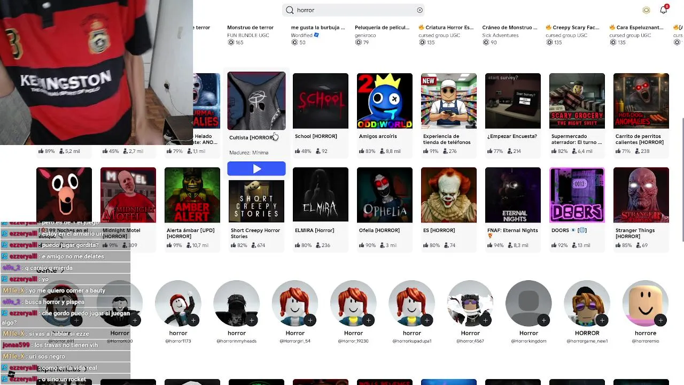Click the ELMIRA [Horror] title text
Screen dimensions: 684x385
[314, 230]
